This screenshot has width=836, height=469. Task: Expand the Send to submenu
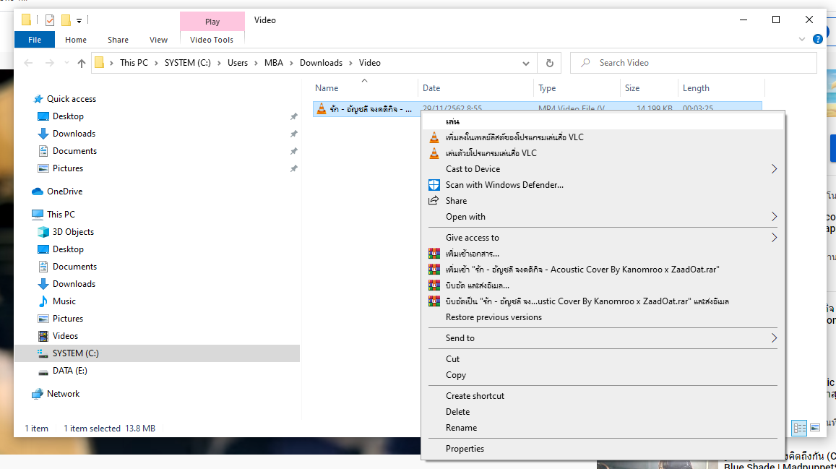(x=774, y=338)
